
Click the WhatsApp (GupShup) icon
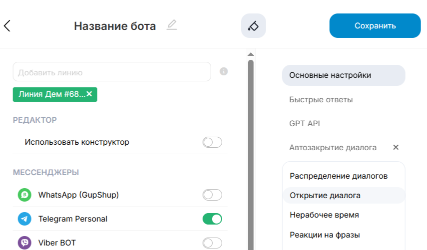pyautogui.click(x=24, y=195)
